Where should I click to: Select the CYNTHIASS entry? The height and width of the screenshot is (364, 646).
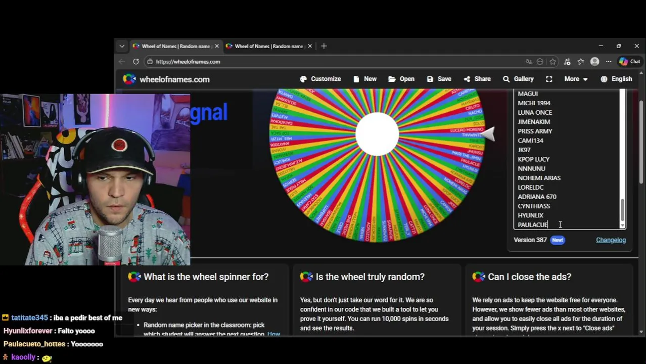click(534, 206)
